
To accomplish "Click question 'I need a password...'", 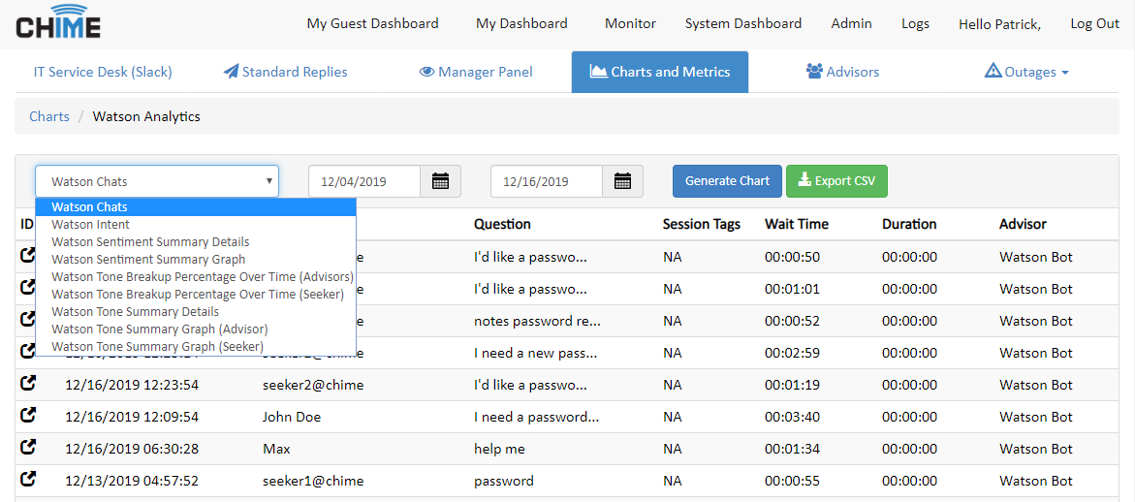I will (536, 418).
